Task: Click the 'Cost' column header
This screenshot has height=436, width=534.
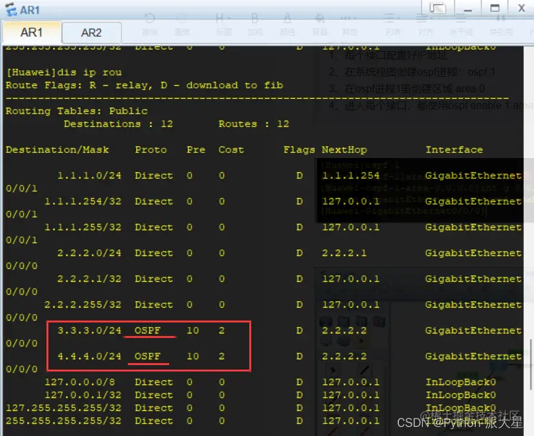Action: coord(231,150)
